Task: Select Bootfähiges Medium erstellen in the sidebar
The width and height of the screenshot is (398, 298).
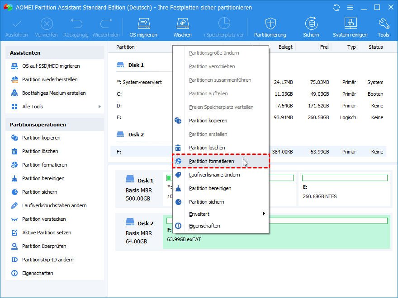Action: point(55,93)
